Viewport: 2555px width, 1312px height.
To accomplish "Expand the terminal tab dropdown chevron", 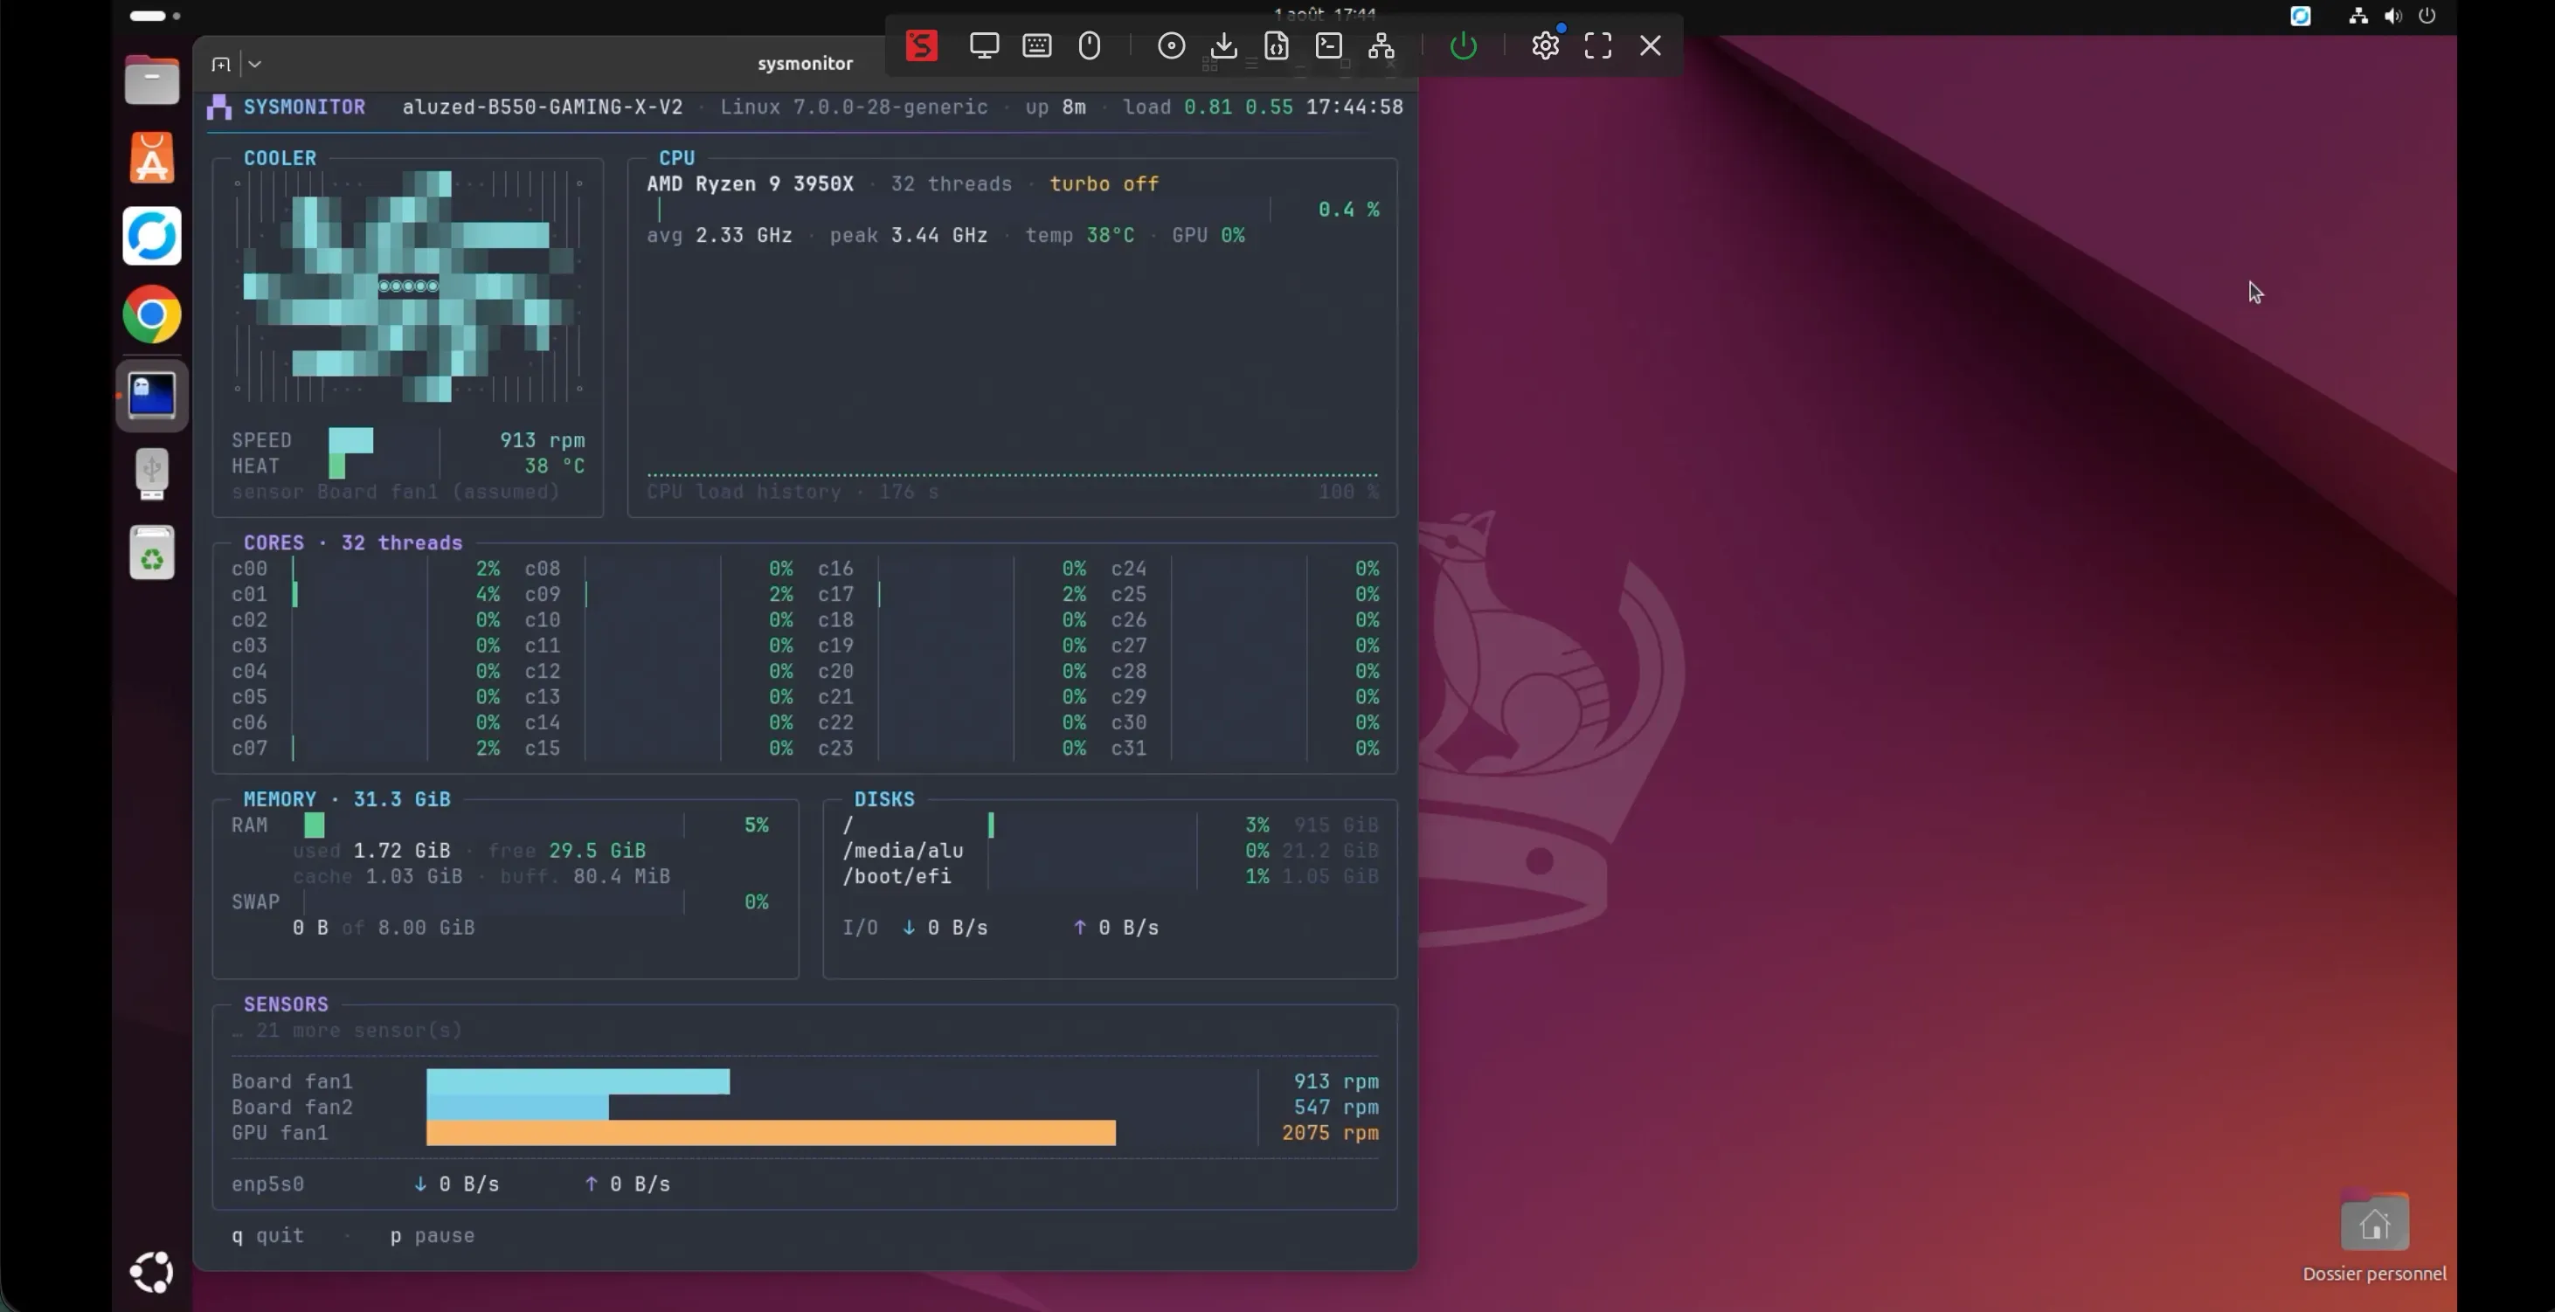I will coord(255,65).
